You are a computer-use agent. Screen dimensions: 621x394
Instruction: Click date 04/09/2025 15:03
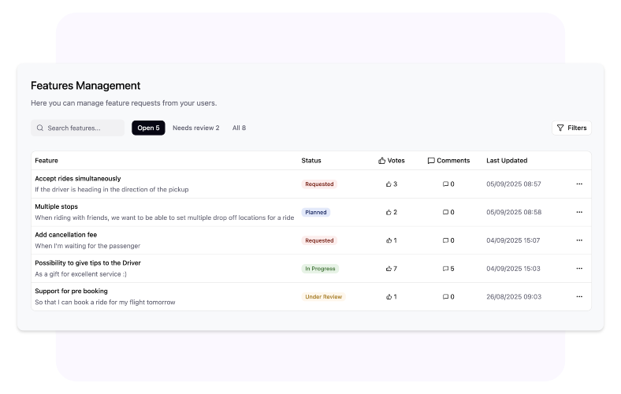pyautogui.click(x=513, y=268)
